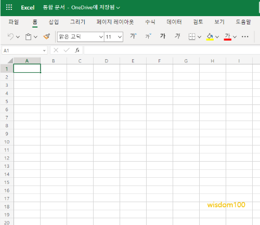Open more ribbon options ellipsis

[x=245, y=36]
